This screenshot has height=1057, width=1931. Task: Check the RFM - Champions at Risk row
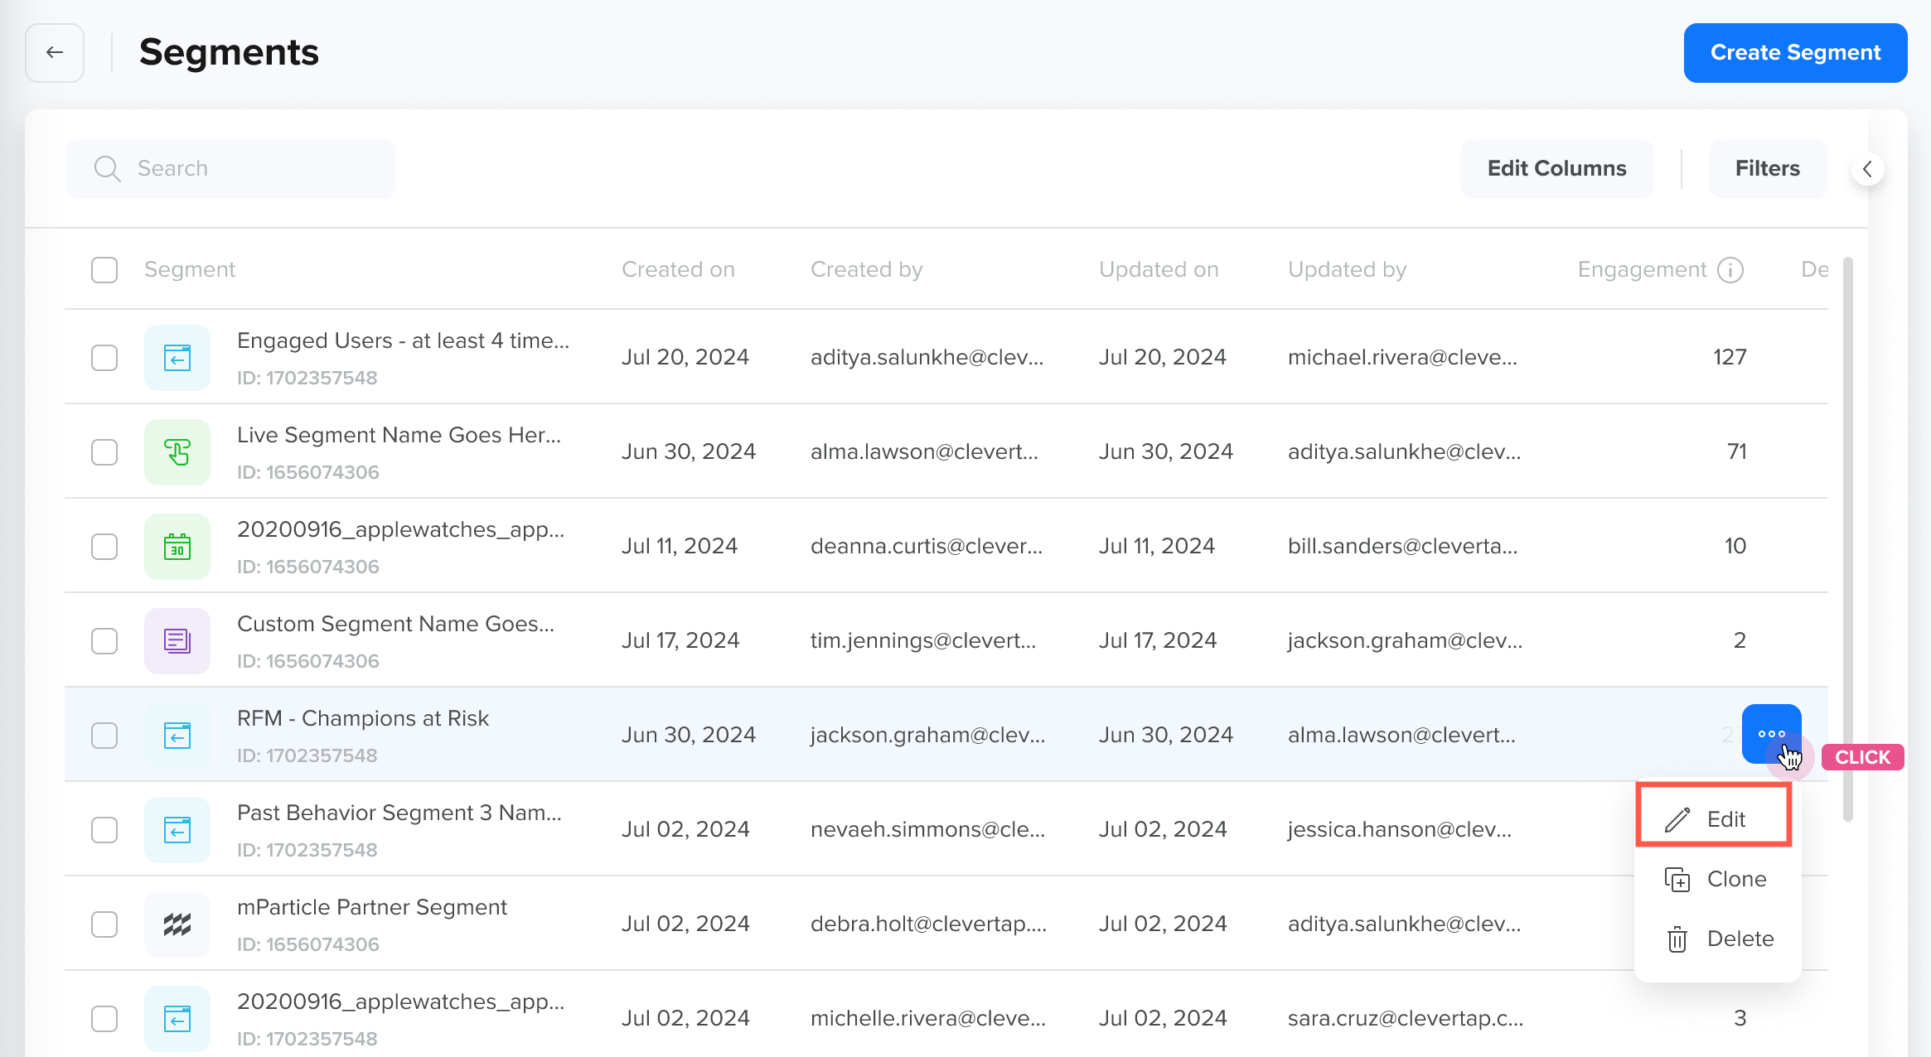pyautogui.click(x=104, y=736)
